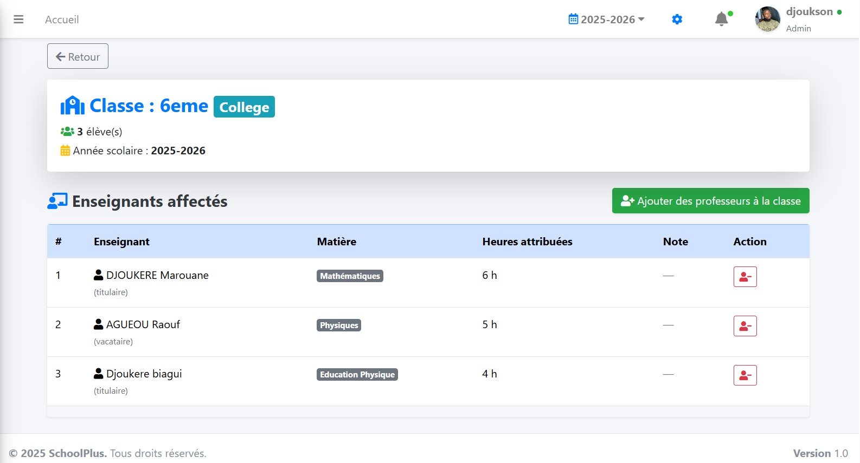Click the teacher icon beside Enseignants affectés
This screenshot has height=463, width=860.
pyautogui.click(x=57, y=201)
